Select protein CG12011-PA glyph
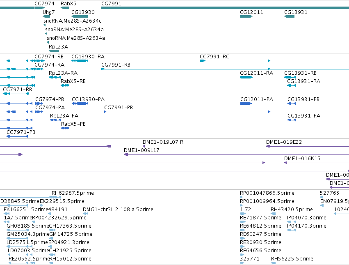 (246, 104)
